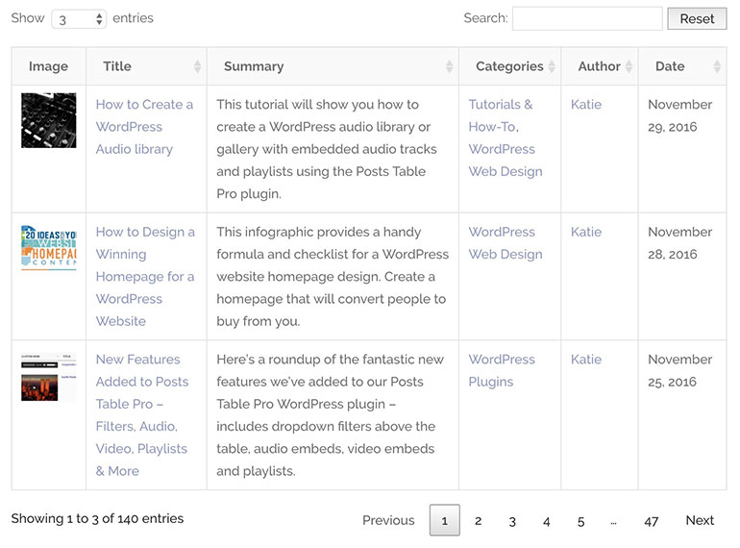
Task: Go to page 2 of results
Action: pyautogui.click(x=478, y=521)
